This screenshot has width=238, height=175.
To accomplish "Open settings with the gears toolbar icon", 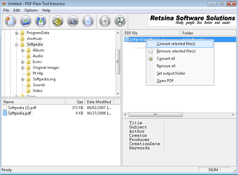I will (x=73, y=22).
